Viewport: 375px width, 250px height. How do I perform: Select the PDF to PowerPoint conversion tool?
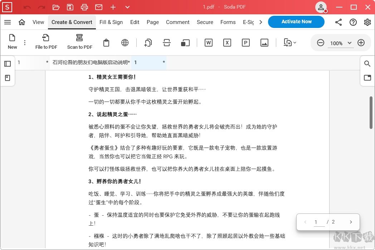point(245,43)
